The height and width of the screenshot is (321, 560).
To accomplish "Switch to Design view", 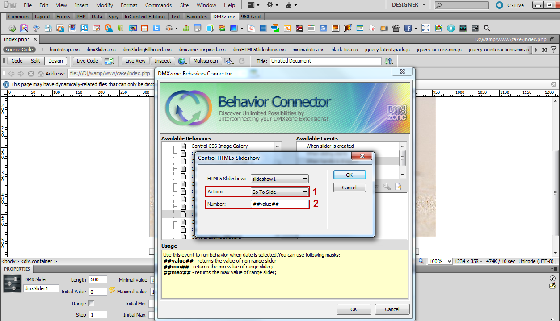I will (x=55, y=61).
